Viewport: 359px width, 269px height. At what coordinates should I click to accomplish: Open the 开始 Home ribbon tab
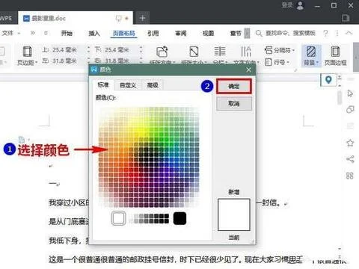pyautogui.click(x=67, y=33)
